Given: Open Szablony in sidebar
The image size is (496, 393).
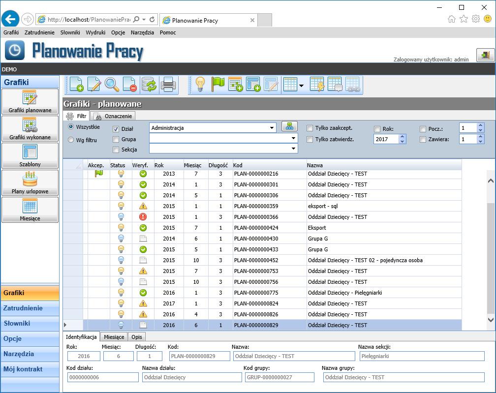Looking at the screenshot, I should point(30,155).
